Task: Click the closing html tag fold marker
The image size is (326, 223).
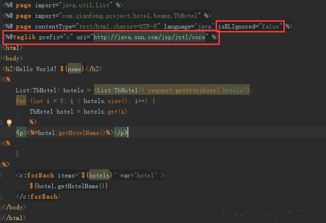Action: (x=1, y=218)
